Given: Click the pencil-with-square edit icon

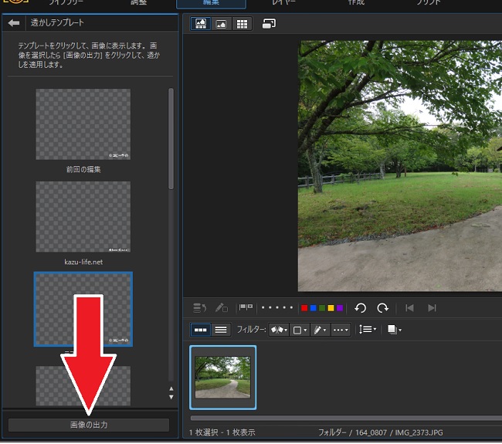Looking at the screenshot, I should click(222, 308).
